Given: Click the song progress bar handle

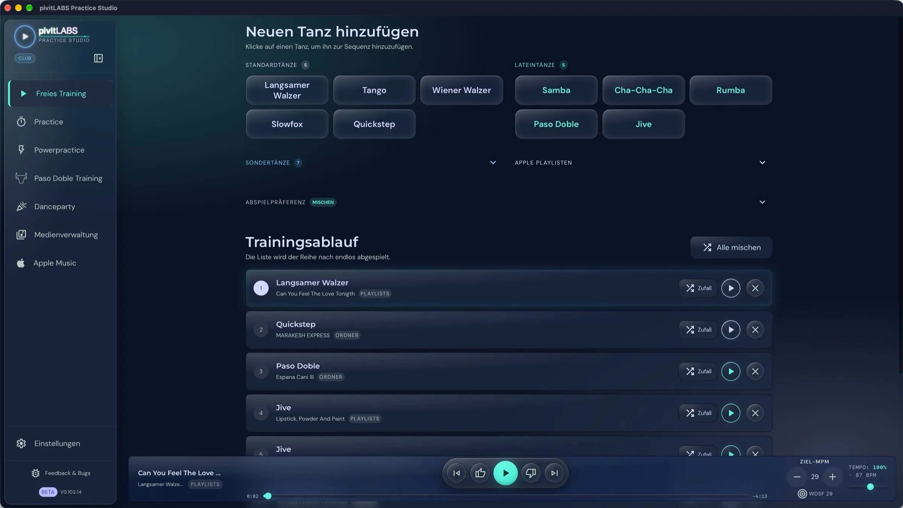Looking at the screenshot, I should pos(268,496).
